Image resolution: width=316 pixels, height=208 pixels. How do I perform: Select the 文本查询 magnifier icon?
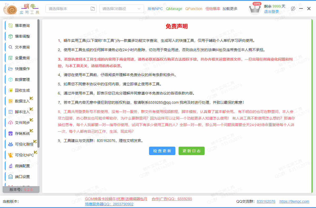11,47
